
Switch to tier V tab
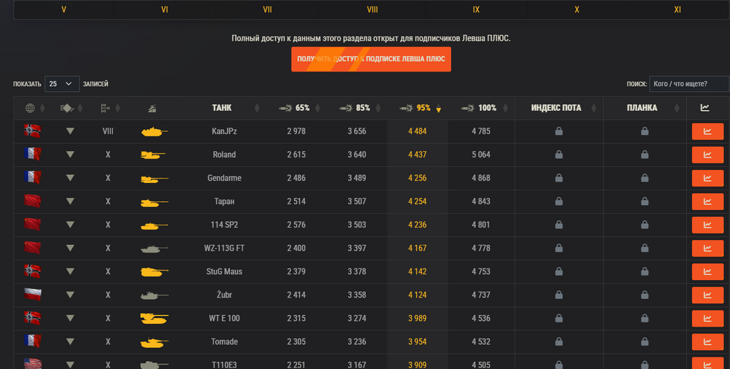coord(64,9)
